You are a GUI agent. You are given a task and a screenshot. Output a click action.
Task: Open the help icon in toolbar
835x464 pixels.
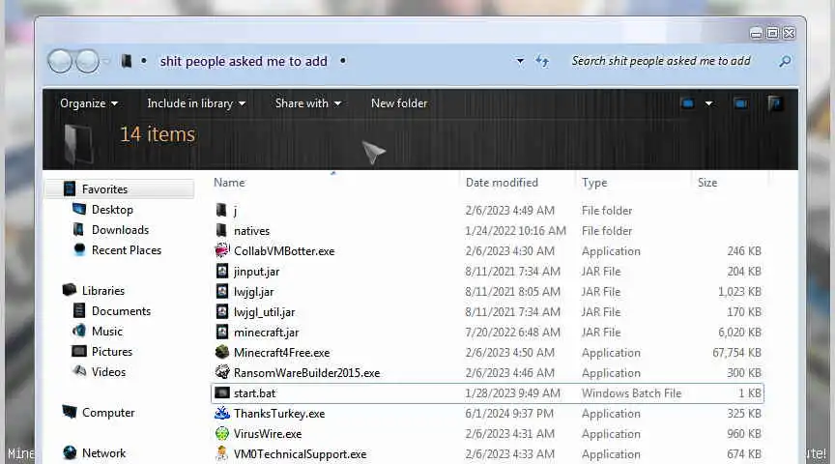point(775,103)
